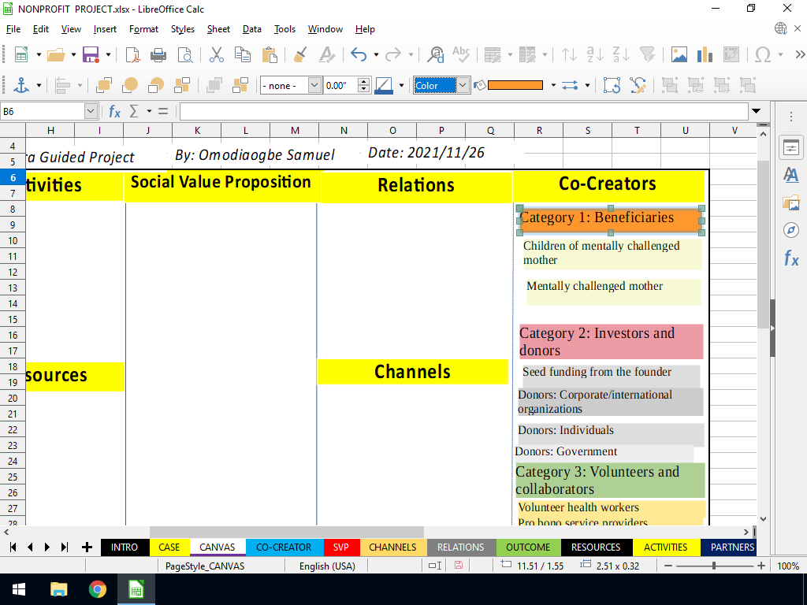Click the Anchor icon

coord(20,85)
